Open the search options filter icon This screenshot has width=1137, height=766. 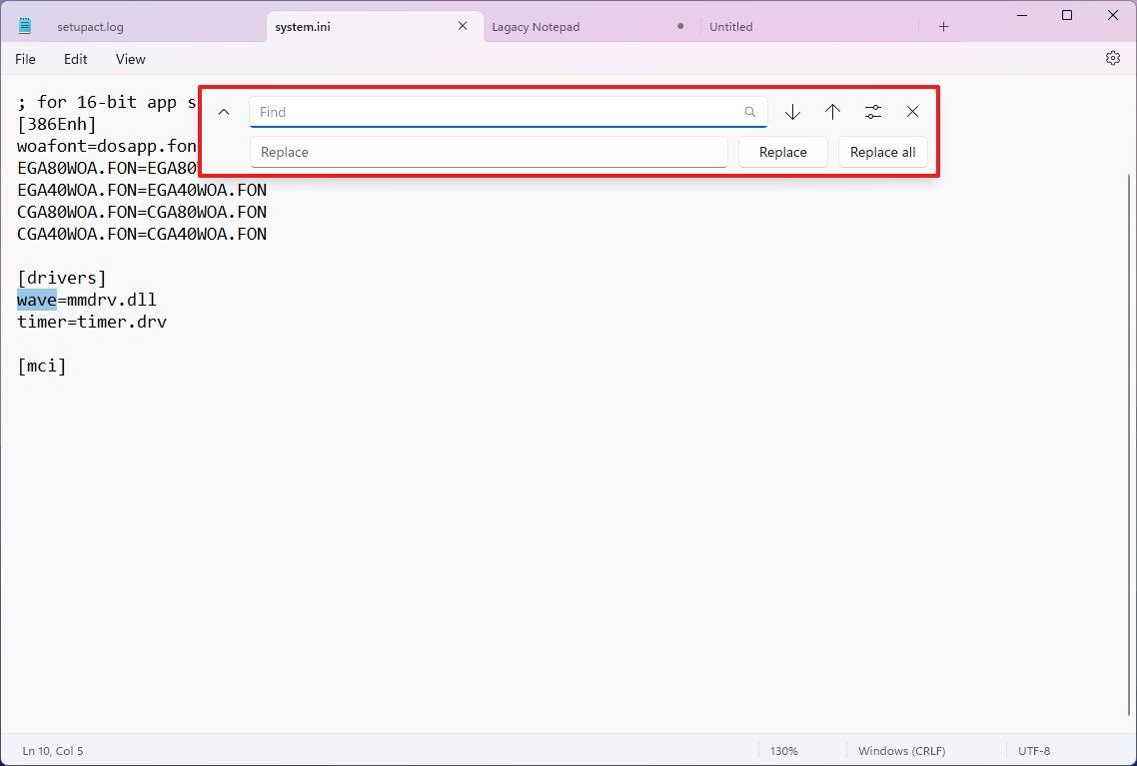pyautogui.click(x=872, y=111)
